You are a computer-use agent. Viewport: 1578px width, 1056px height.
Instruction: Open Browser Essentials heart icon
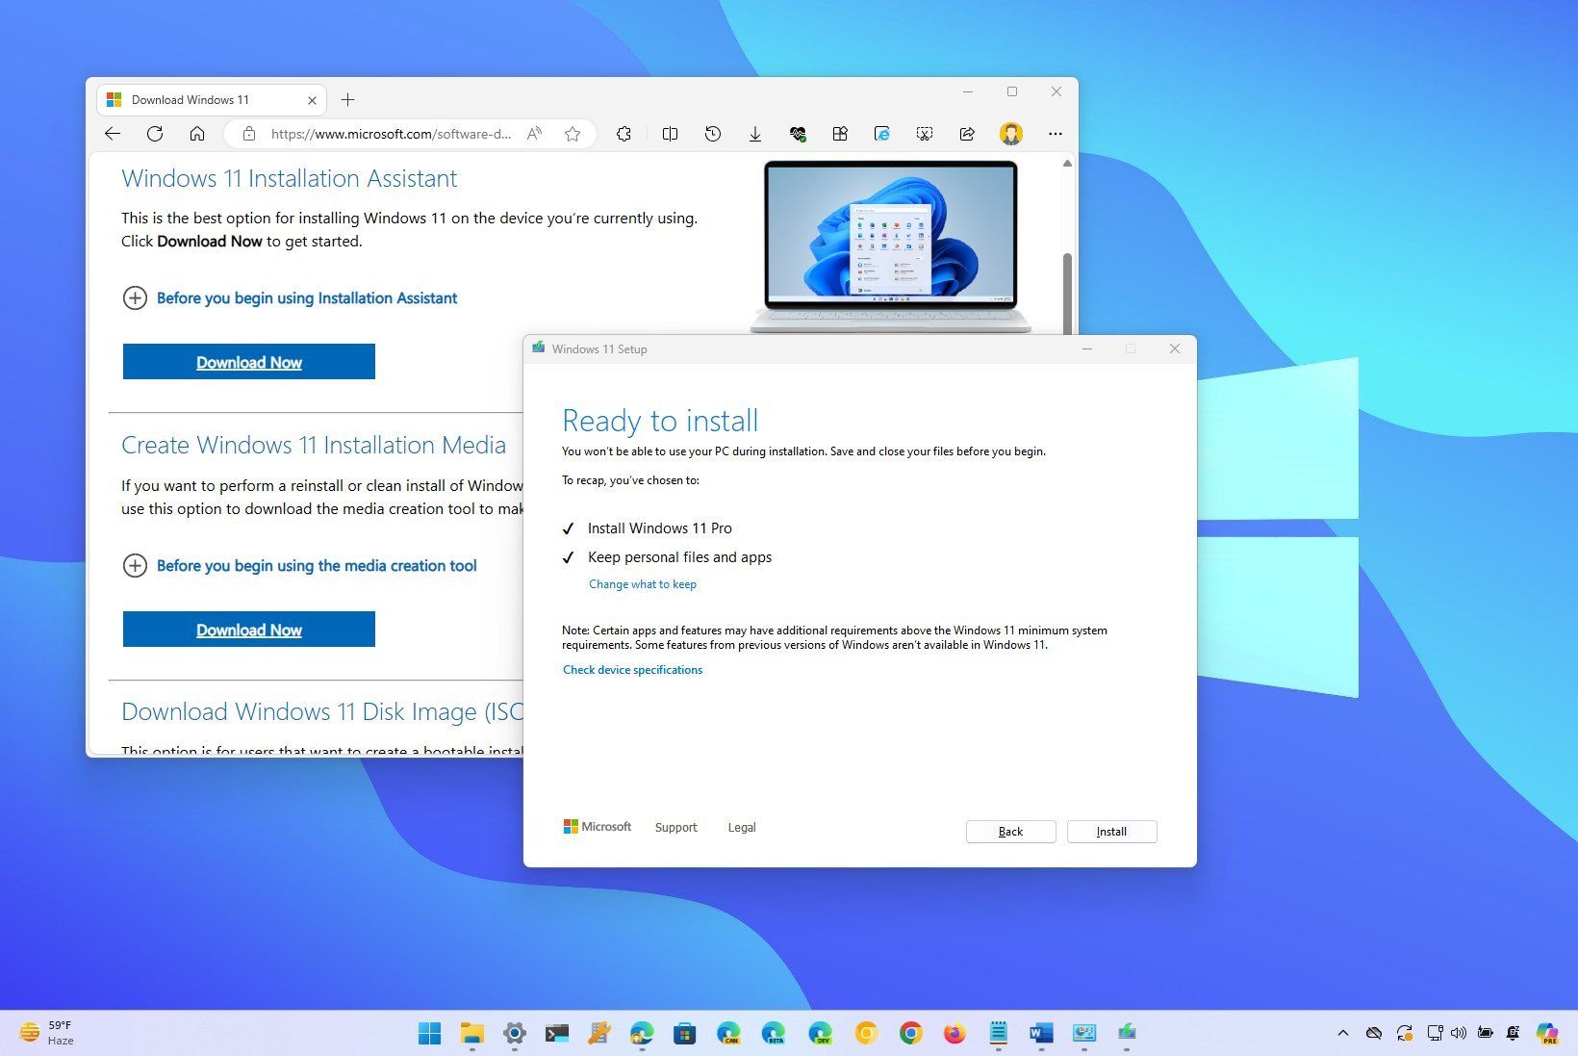click(x=798, y=134)
